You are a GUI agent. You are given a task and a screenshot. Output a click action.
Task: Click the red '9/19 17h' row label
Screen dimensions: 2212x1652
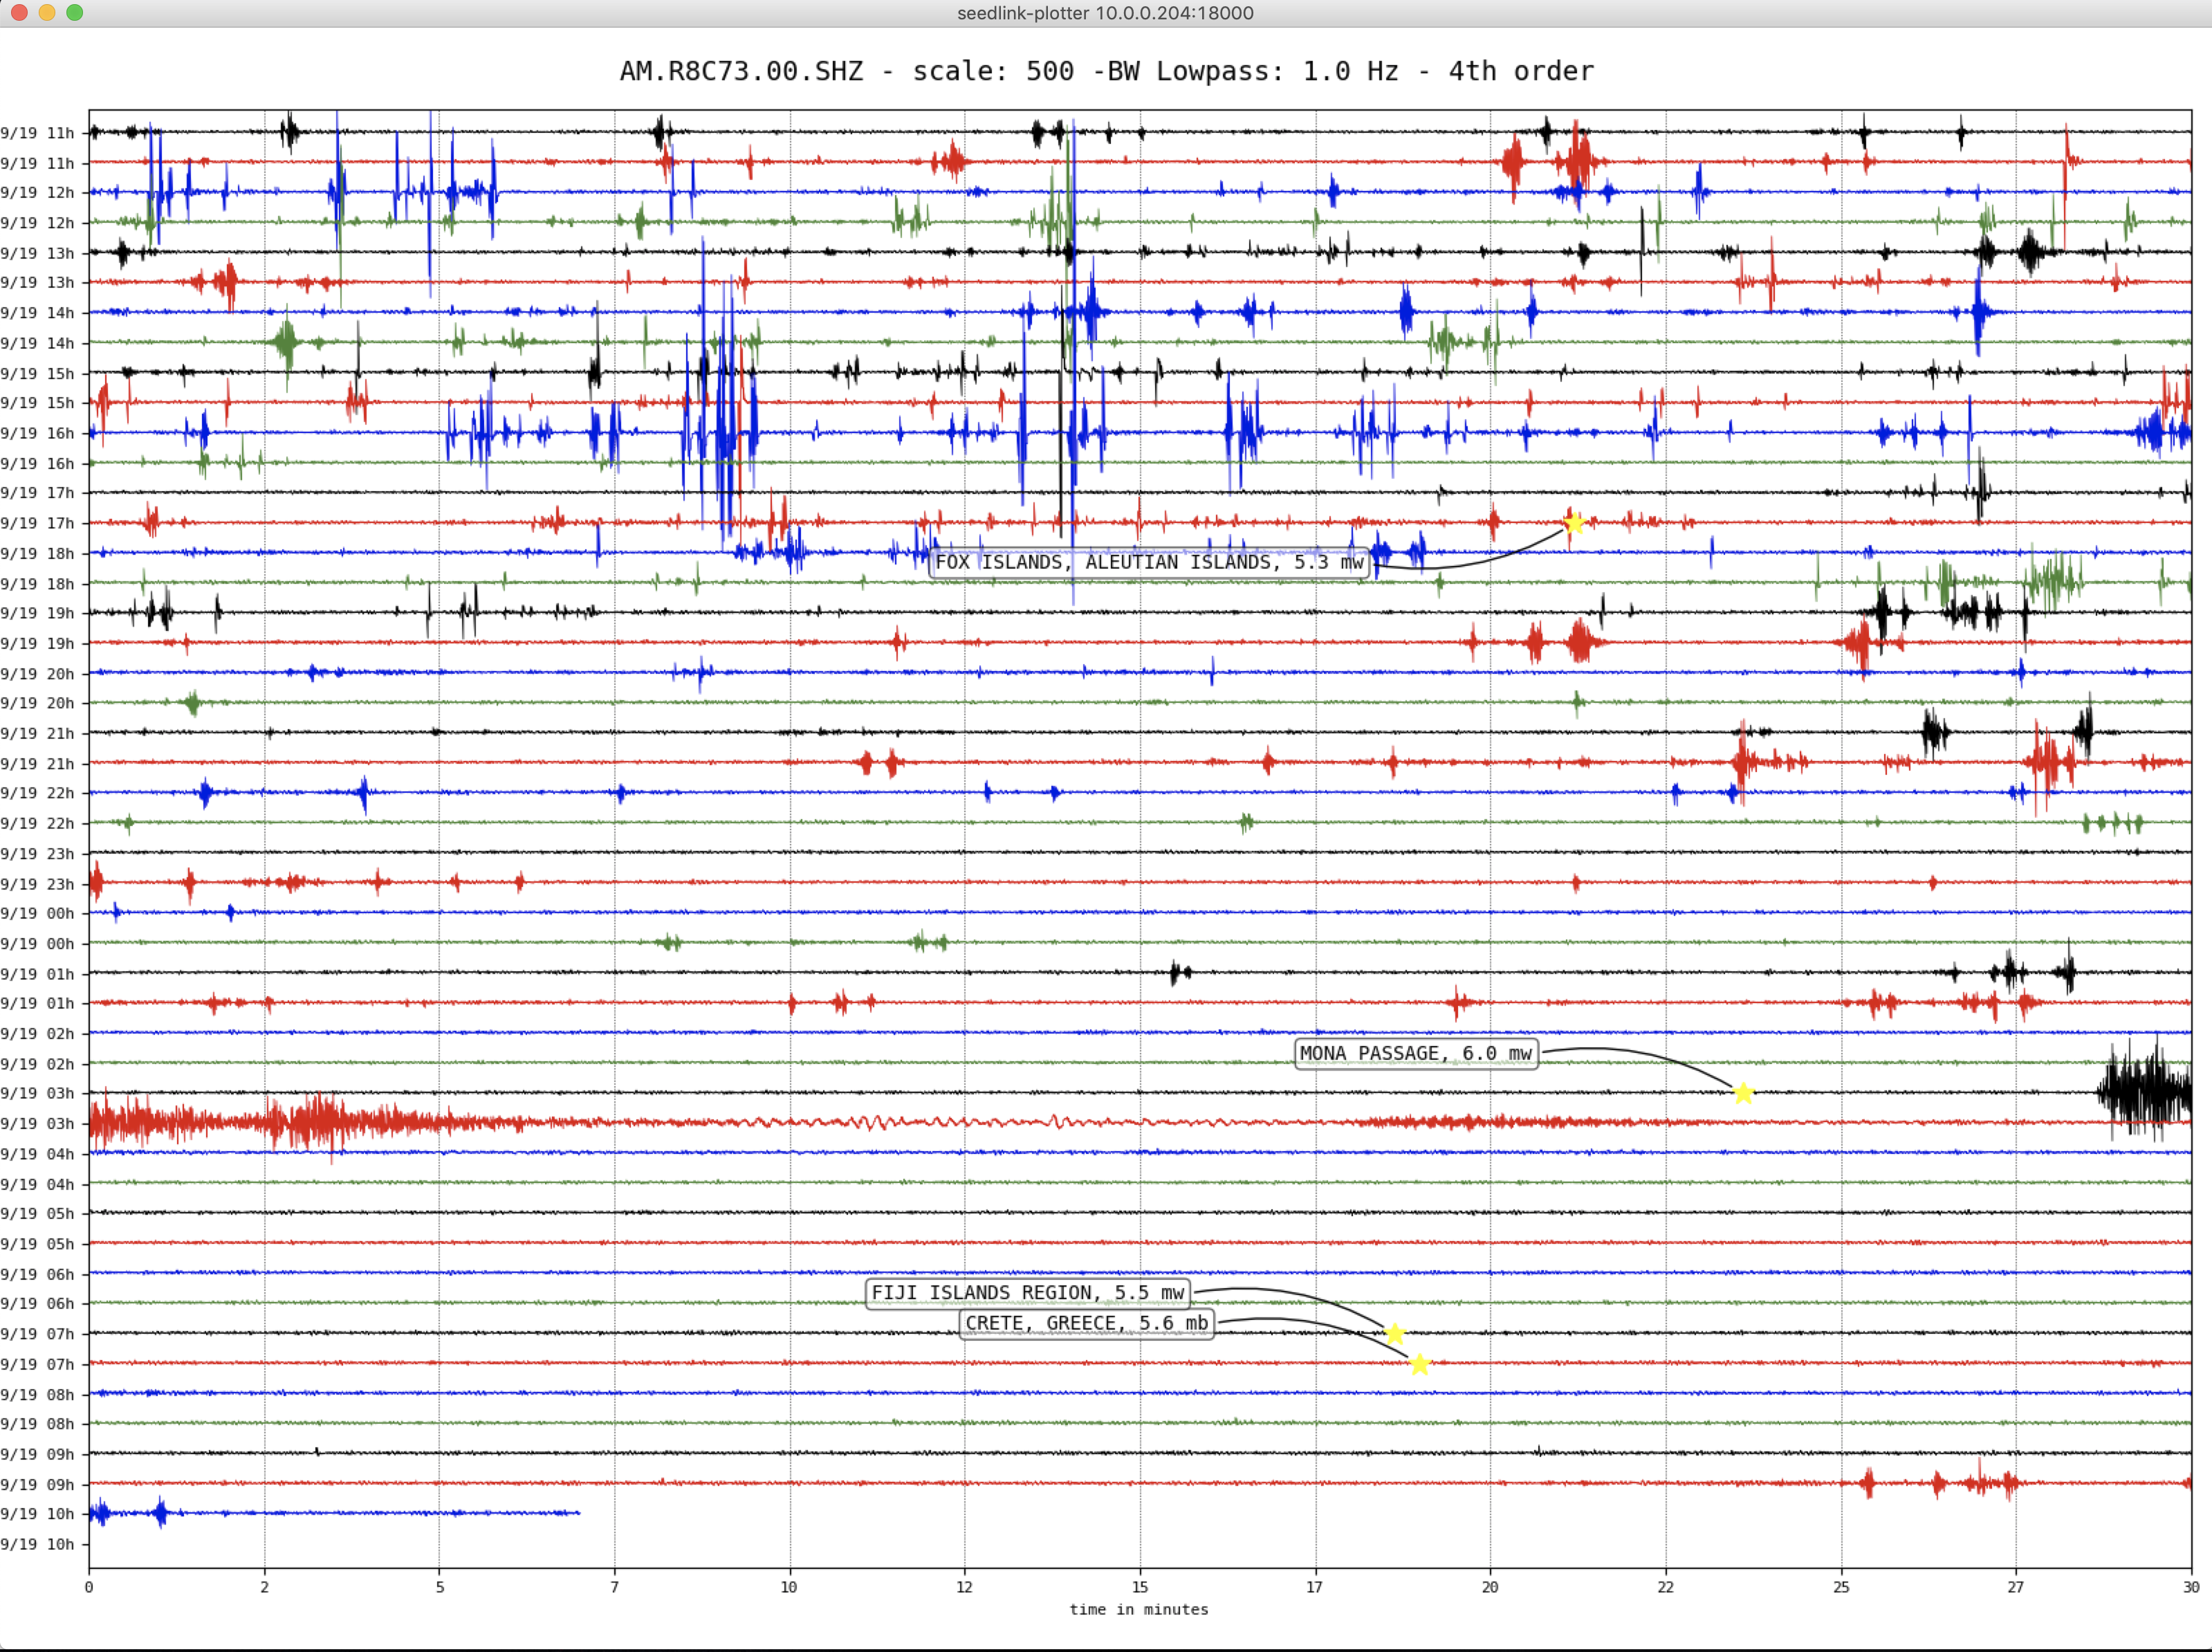[38, 523]
